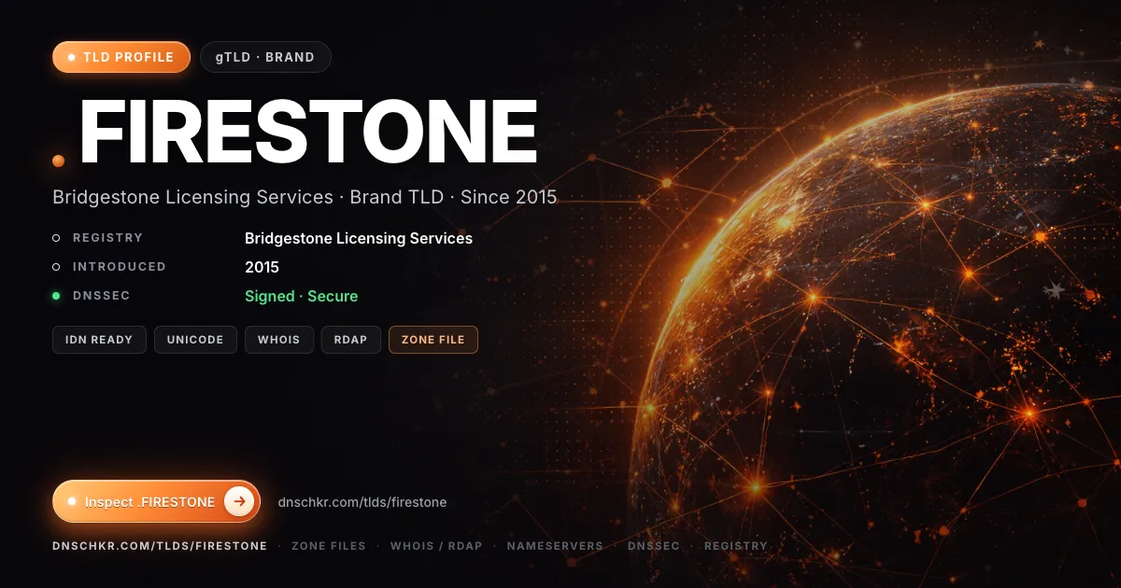Click the REGISTRY label in the details list
The height and width of the screenshot is (588, 1121).
coord(107,238)
